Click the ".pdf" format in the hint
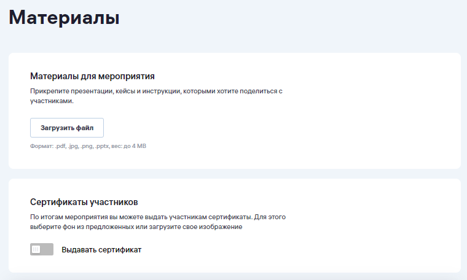467x280 pixels. pyautogui.click(x=60, y=147)
